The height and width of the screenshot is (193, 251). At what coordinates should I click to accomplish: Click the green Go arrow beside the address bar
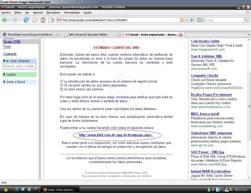coord(192,20)
